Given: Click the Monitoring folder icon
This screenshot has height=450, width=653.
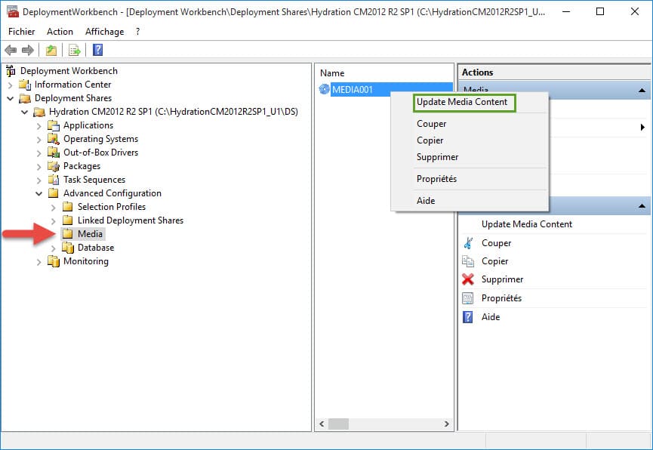Looking at the screenshot, I should coord(54,261).
